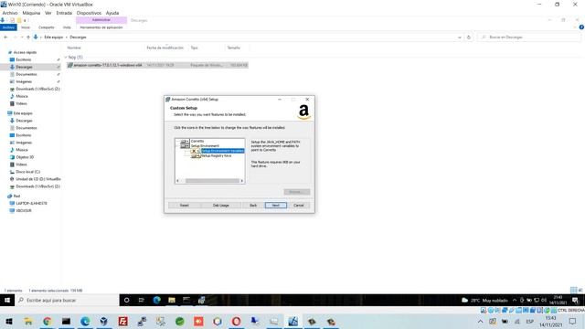Switch to Compartir ribbon tab
The height and width of the screenshot is (329, 585).
pos(47,27)
